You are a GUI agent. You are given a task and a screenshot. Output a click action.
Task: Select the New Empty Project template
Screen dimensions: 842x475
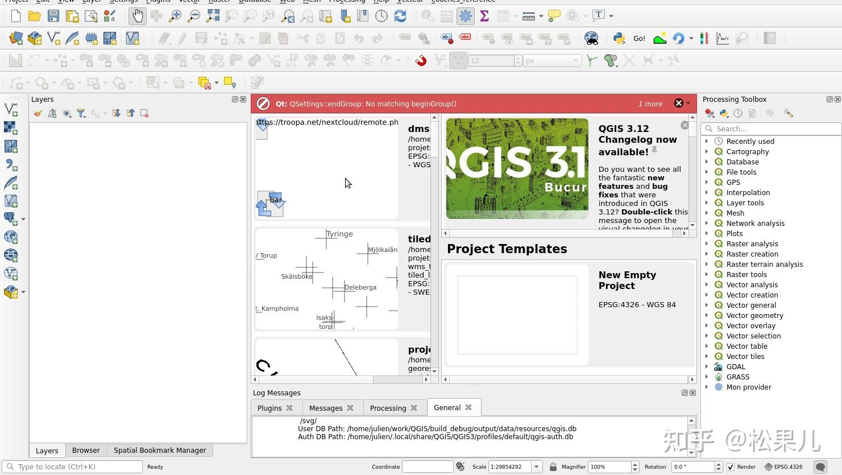click(x=517, y=314)
